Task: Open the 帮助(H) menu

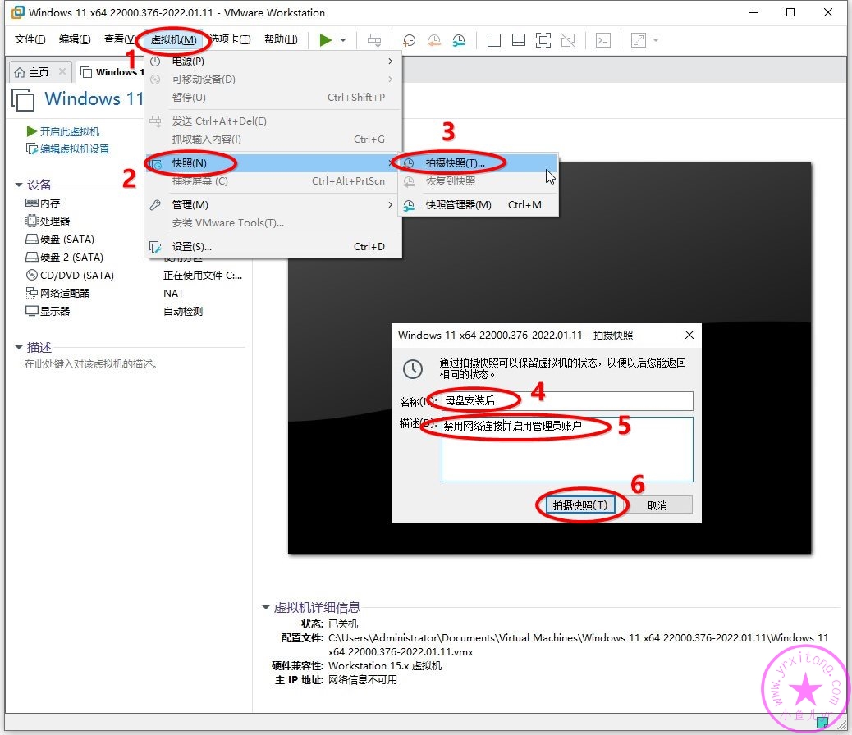Action: (281, 39)
